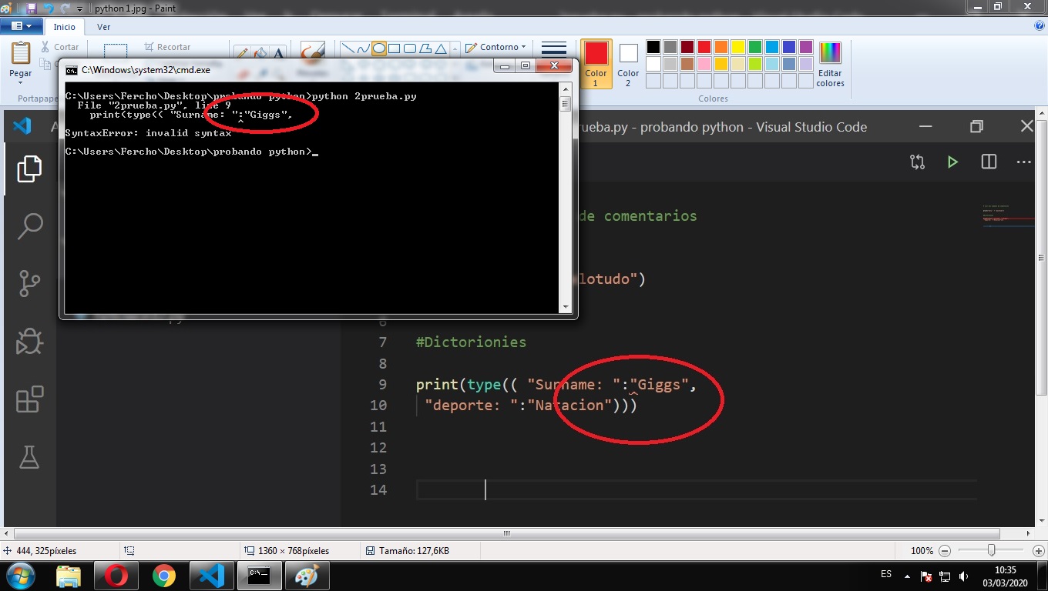Open the blue Paint file menu button
The width and height of the screenshot is (1048, 591).
(x=22, y=26)
